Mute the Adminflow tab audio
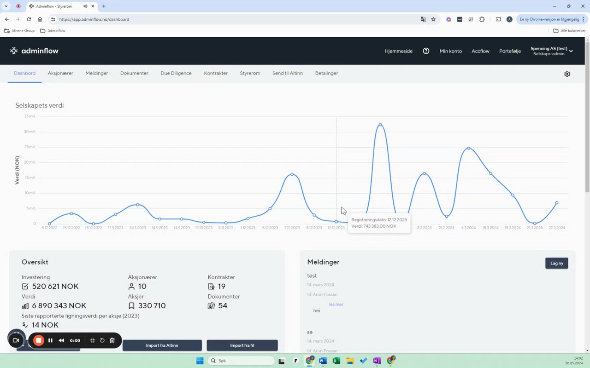590x368 pixels. (85, 6)
